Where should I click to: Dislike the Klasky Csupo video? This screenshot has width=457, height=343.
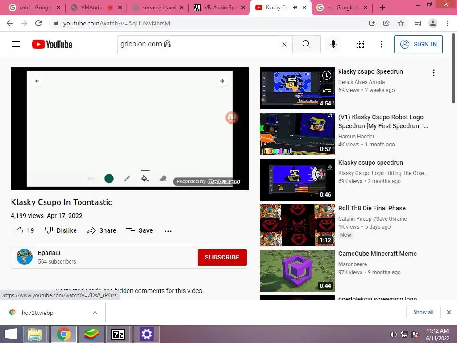coord(60,230)
